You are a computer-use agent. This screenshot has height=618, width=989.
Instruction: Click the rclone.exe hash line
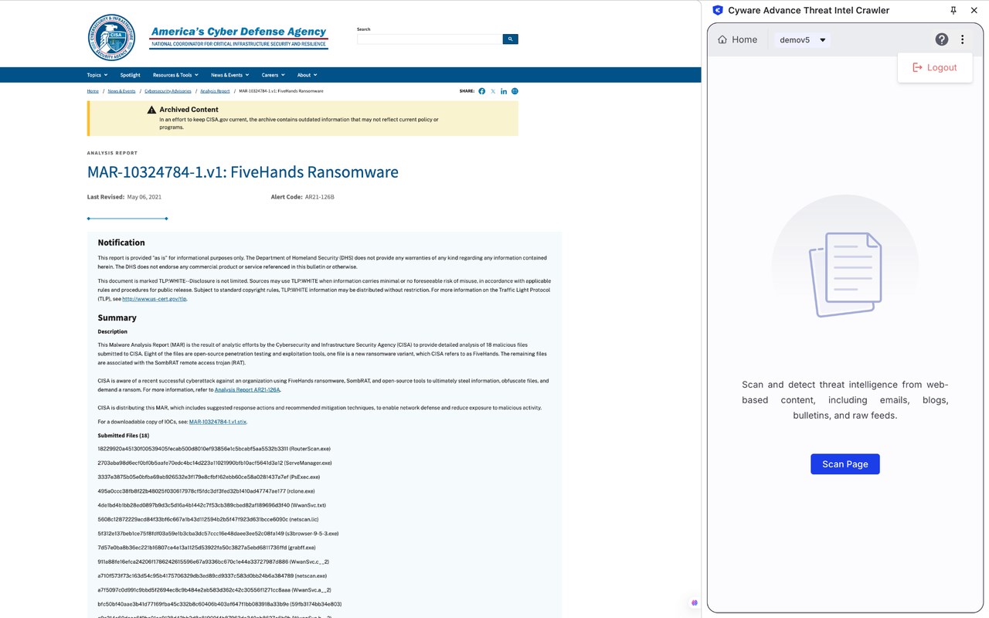click(206, 491)
